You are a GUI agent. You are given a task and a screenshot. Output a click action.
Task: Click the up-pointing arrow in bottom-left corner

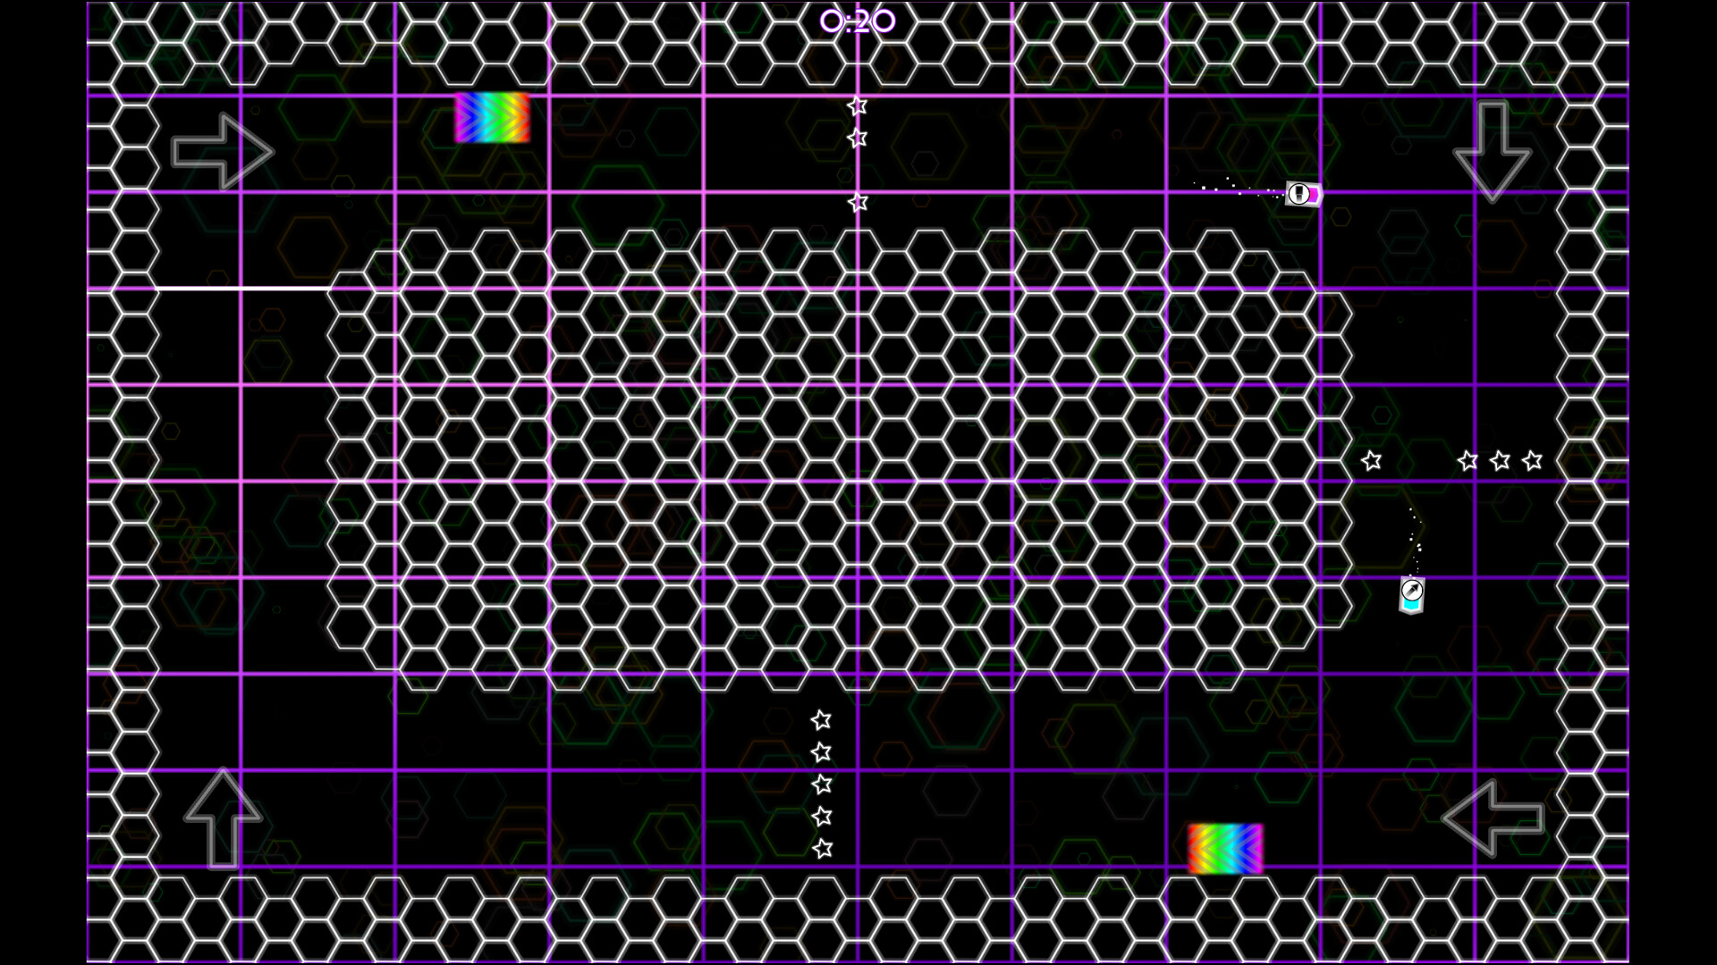[223, 818]
